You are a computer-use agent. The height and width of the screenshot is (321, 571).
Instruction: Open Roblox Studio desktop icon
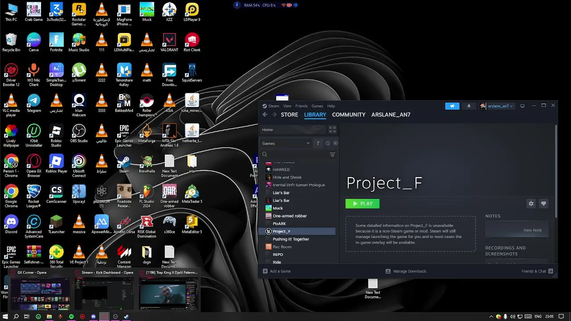pos(56,136)
